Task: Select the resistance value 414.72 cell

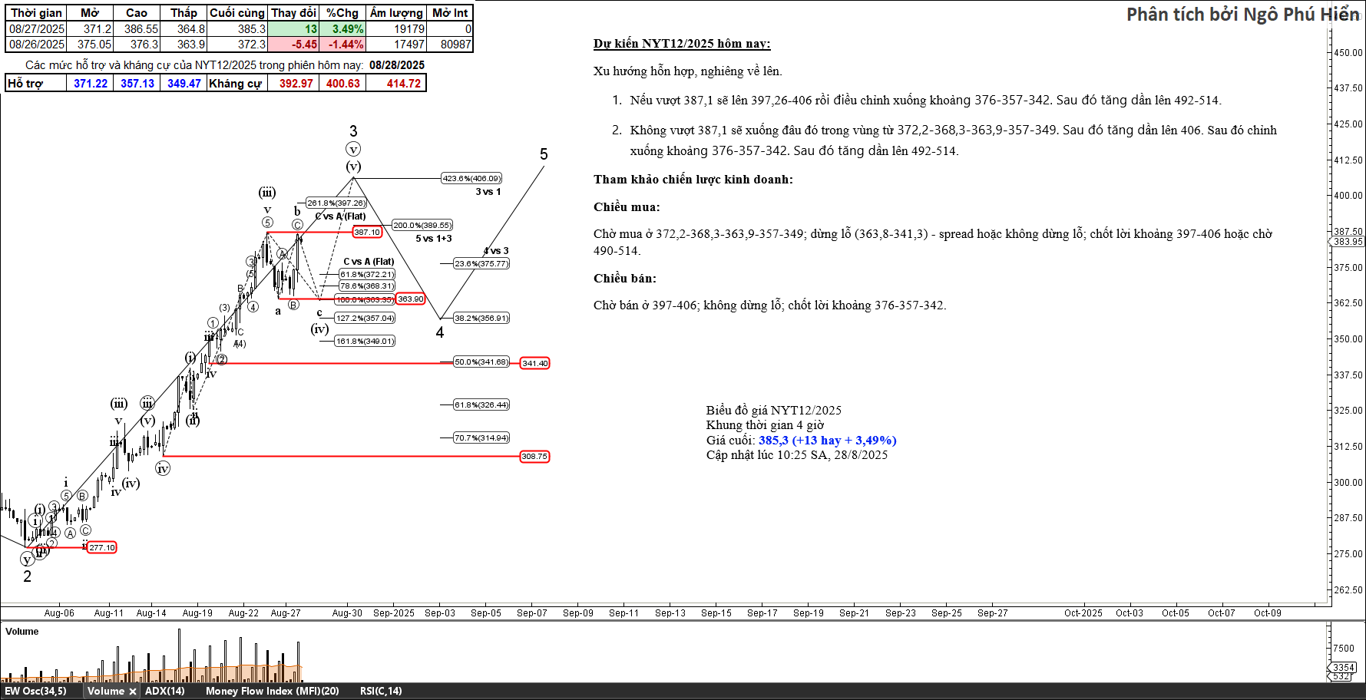Action: (x=404, y=84)
